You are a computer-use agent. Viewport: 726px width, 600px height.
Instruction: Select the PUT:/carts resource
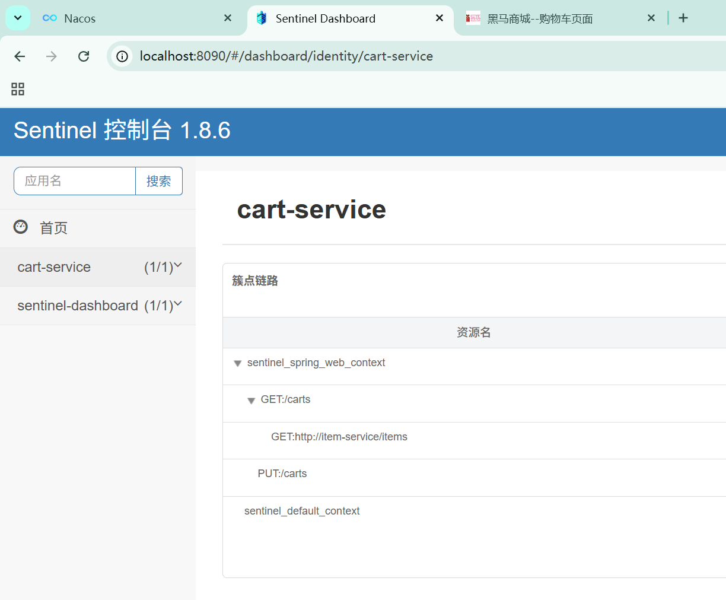coord(282,474)
